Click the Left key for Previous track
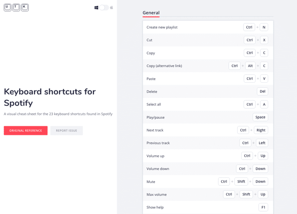 [262, 143]
